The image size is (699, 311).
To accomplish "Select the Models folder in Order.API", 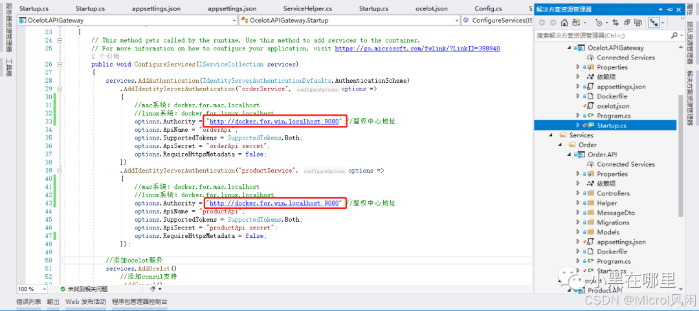I will click(608, 232).
